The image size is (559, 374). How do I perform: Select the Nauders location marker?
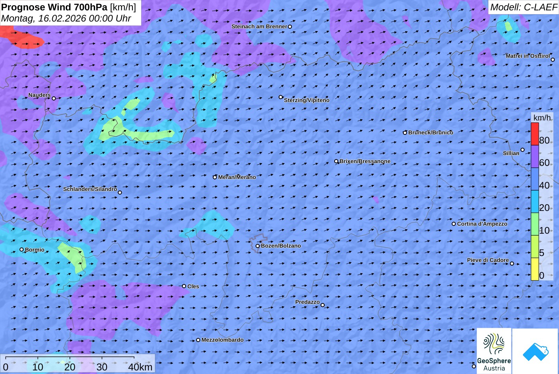54,98
